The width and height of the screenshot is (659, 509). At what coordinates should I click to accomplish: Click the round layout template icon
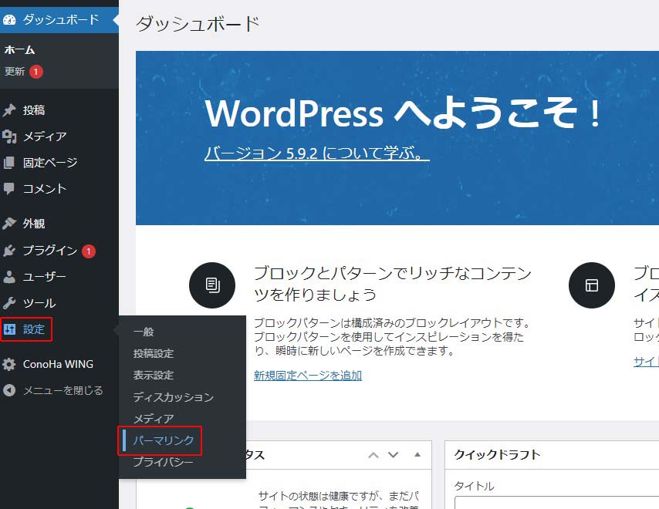tap(592, 285)
